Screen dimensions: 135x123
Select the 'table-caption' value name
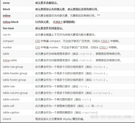(x=11, y=113)
